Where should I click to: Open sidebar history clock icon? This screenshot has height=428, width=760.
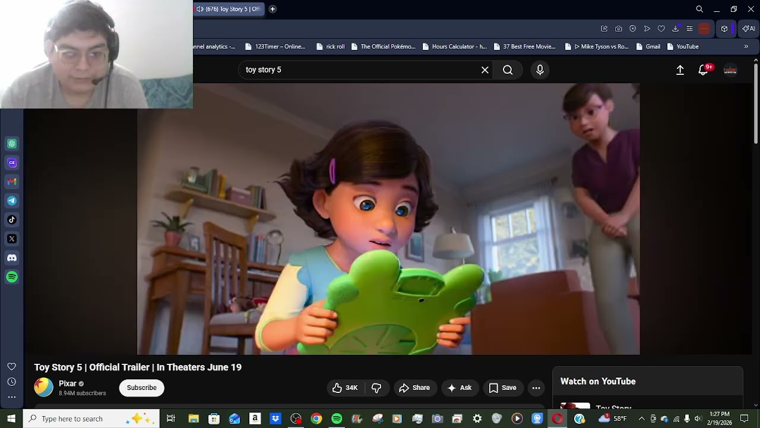click(x=11, y=382)
